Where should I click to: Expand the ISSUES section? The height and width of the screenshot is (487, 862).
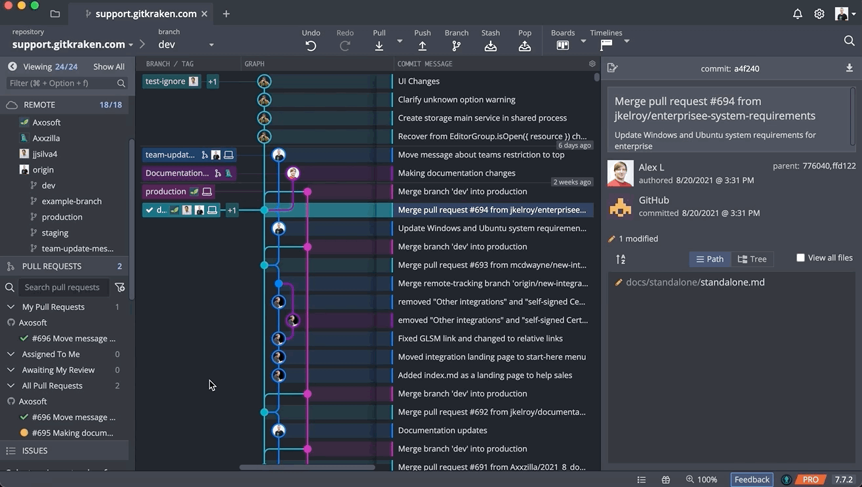coord(64,451)
